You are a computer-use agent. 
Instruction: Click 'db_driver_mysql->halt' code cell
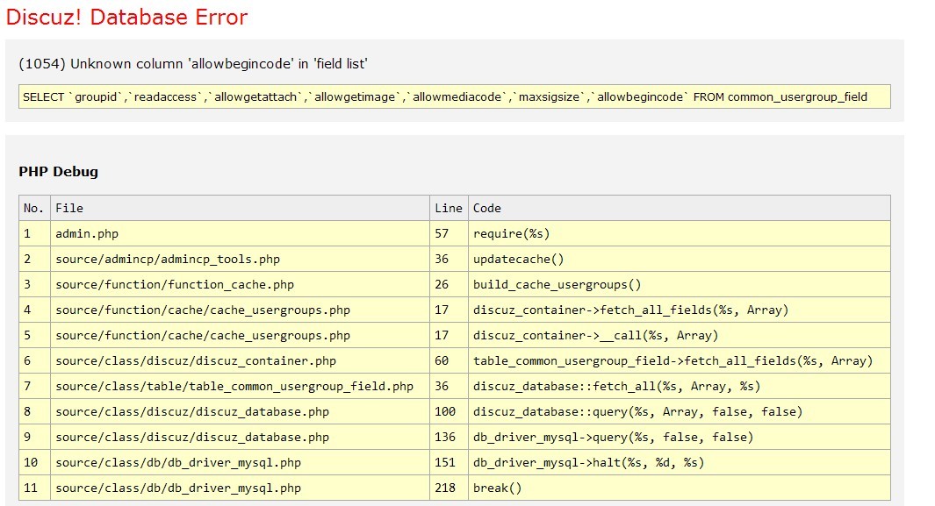(x=680, y=462)
